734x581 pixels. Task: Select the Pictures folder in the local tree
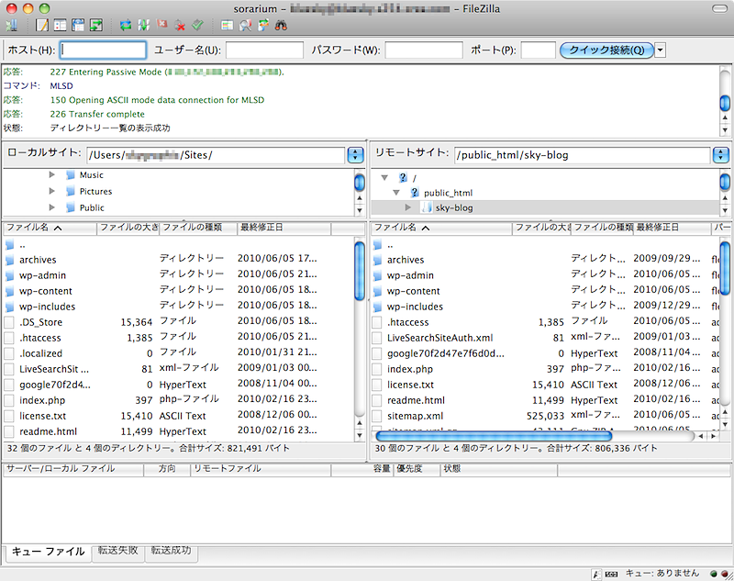tap(95, 191)
